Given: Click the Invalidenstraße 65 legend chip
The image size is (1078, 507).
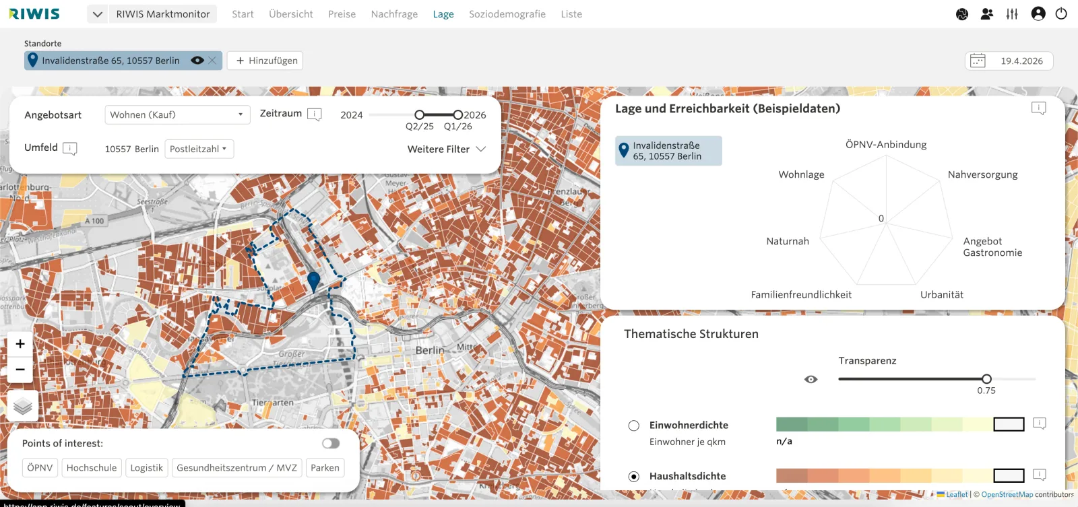Looking at the screenshot, I should tap(668, 151).
